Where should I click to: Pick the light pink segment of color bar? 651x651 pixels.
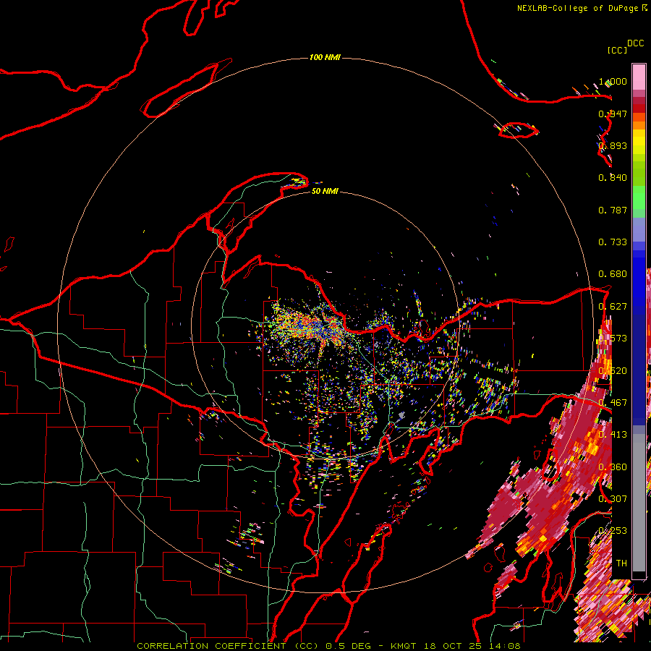(x=639, y=77)
